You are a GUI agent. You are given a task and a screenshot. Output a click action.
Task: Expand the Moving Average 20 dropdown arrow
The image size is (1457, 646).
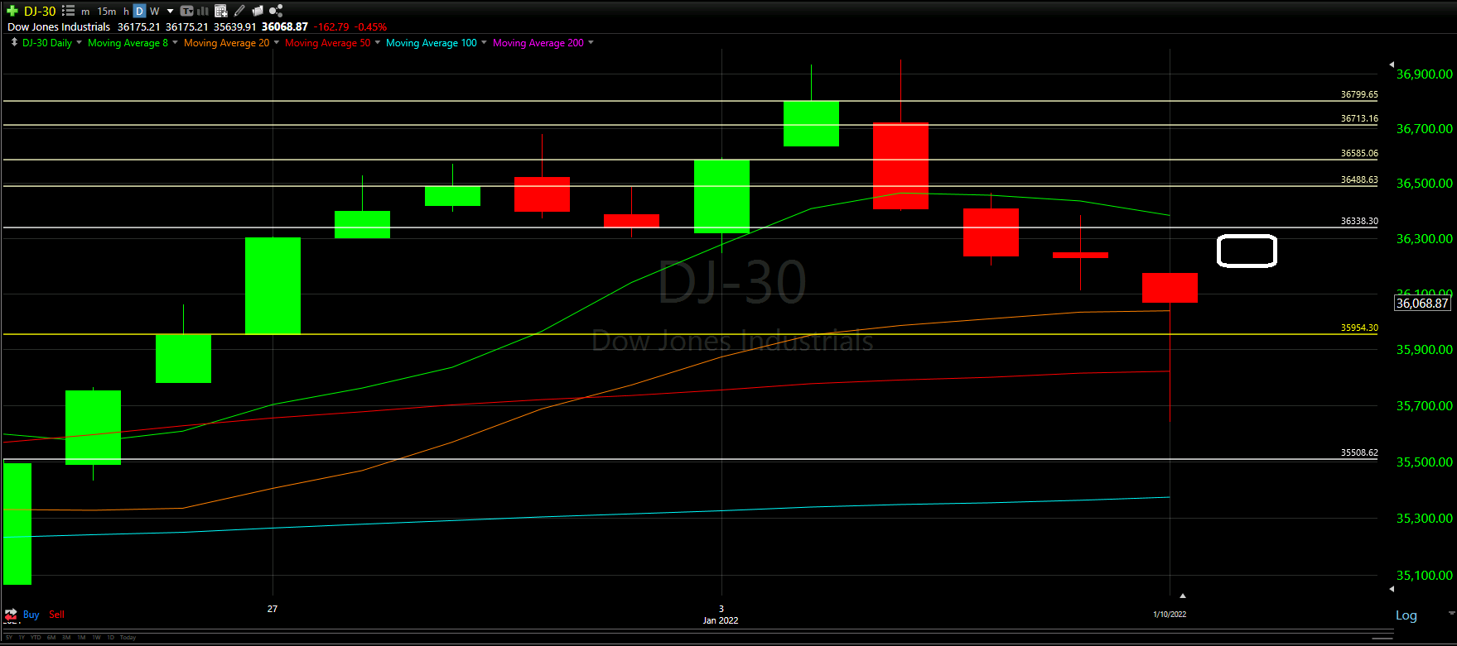click(x=276, y=42)
